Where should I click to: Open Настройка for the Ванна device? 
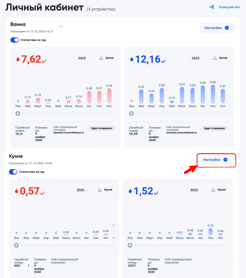pyautogui.click(x=217, y=28)
